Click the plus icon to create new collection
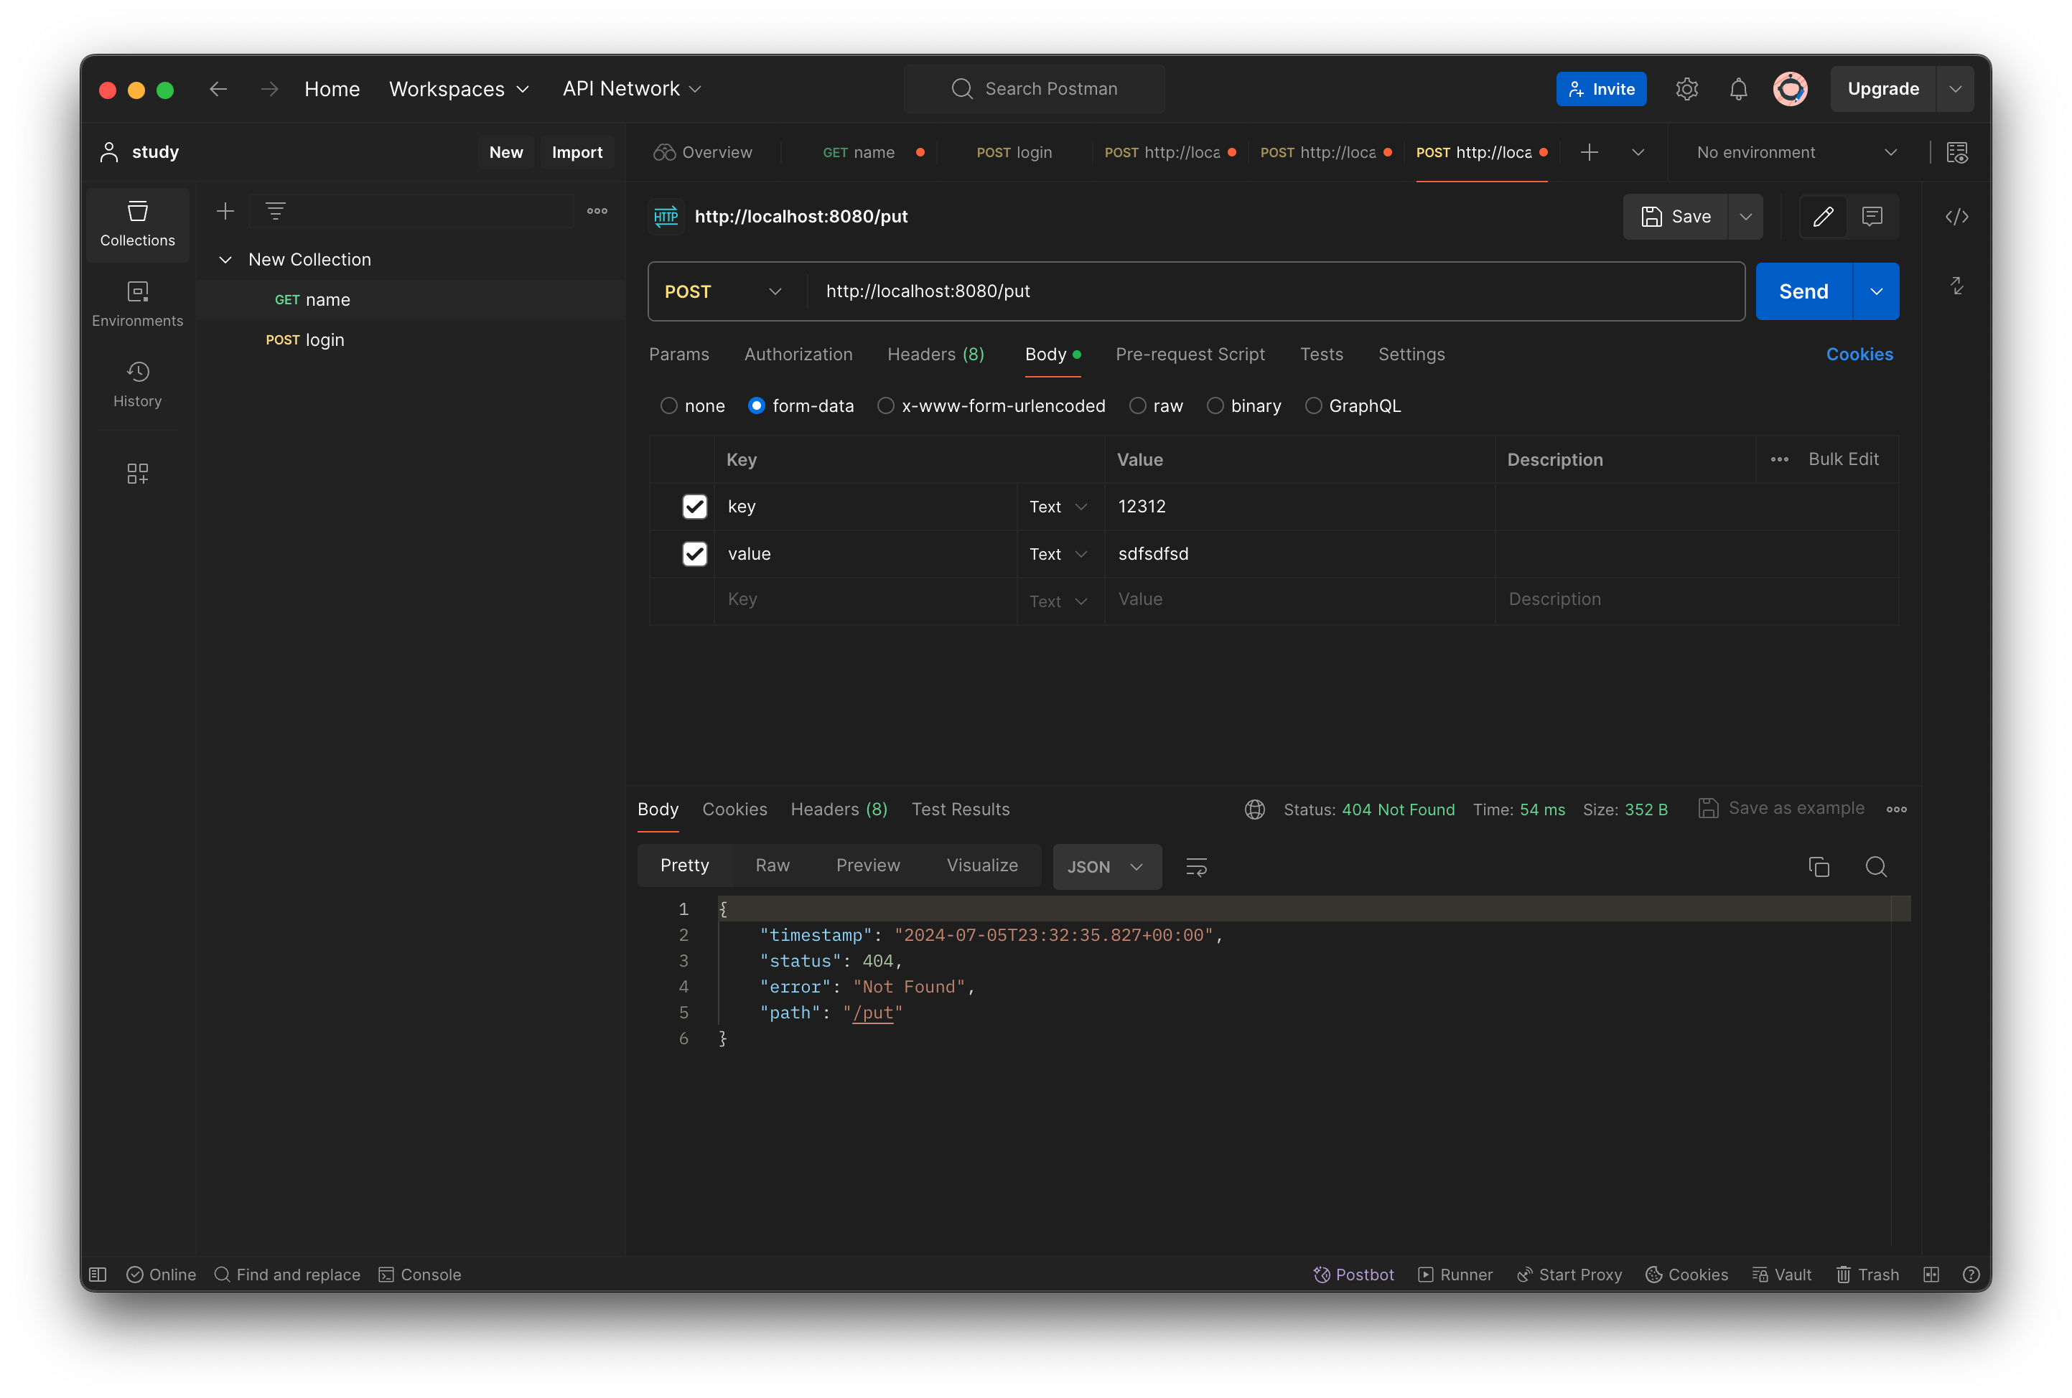This screenshot has width=2072, height=1398. coord(225,211)
